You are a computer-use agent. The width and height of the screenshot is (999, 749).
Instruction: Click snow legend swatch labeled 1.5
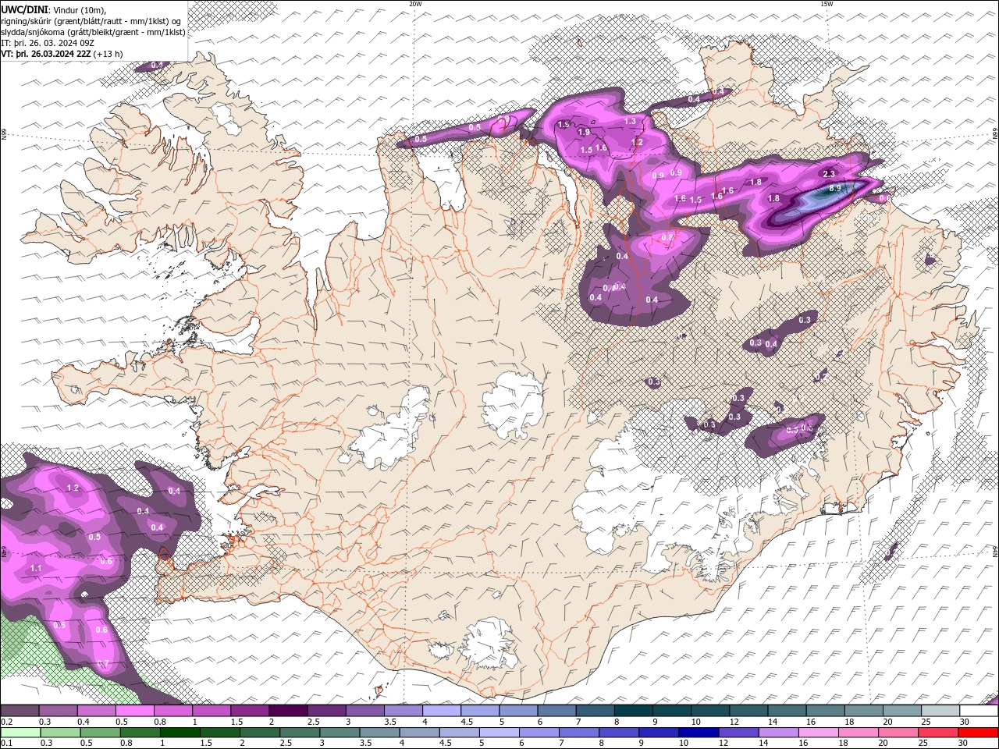pos(250,711)
